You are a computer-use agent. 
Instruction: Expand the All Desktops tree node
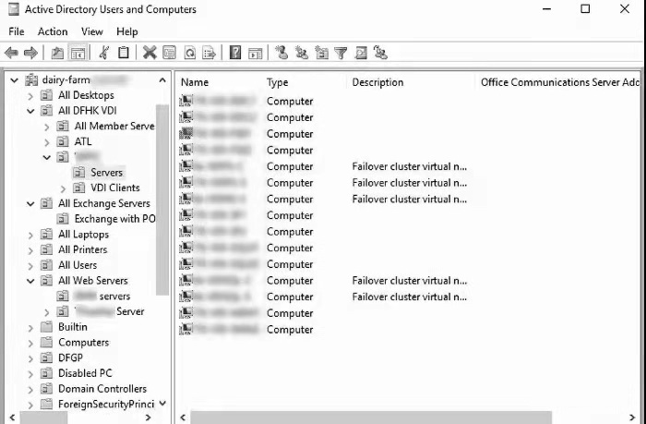[31, 95]
